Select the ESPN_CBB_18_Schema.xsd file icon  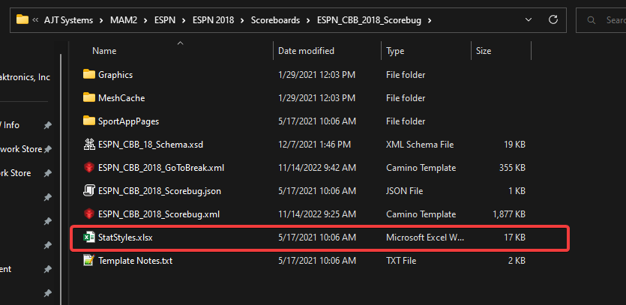[x=89, y=145]
